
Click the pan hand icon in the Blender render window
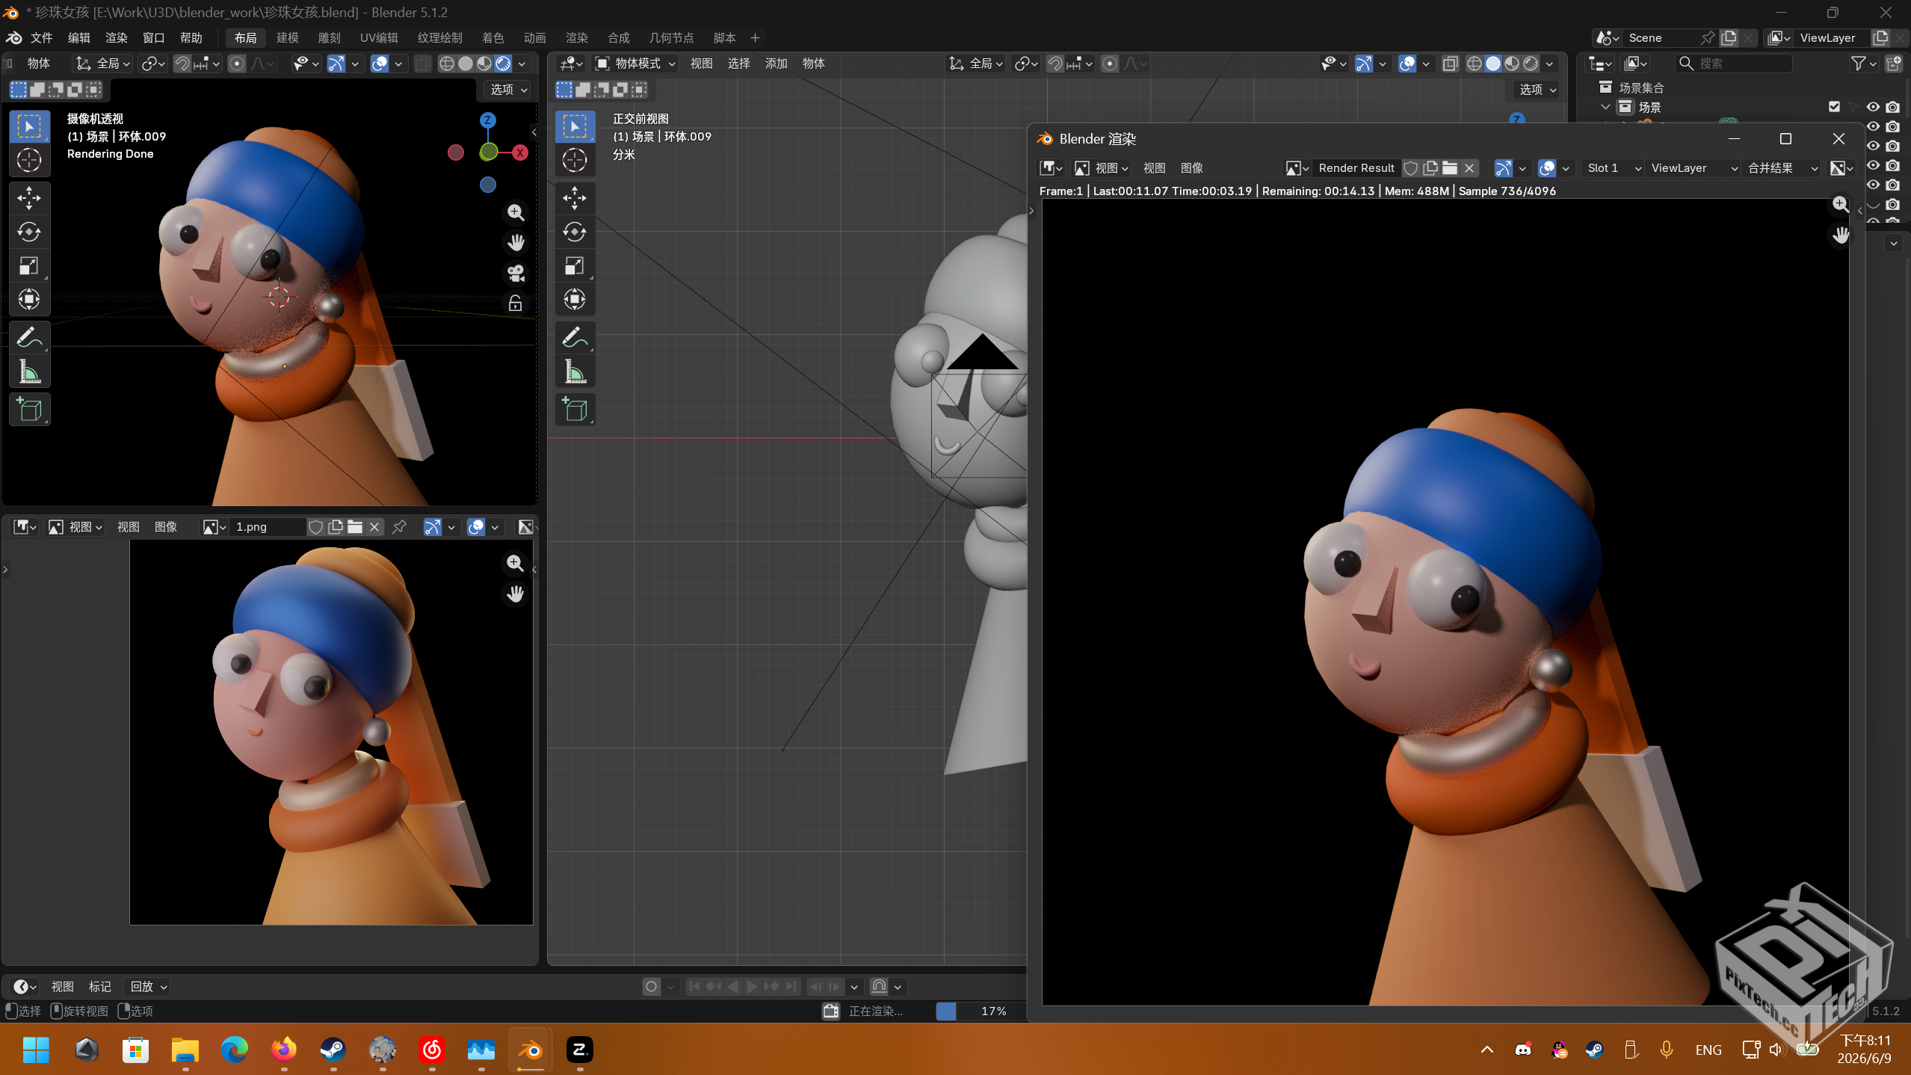pyautogui.click(x=1841, y=235)
